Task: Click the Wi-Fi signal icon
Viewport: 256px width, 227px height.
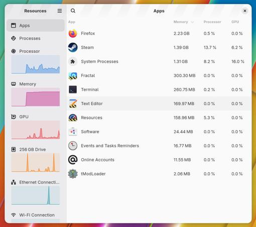Action: coord(14,215)
